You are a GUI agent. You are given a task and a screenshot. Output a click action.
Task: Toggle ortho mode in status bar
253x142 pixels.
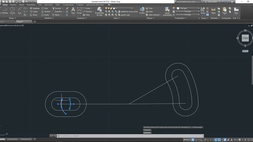[202, 140]
